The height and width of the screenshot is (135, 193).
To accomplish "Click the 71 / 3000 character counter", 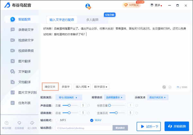I will tap(182, 87).
